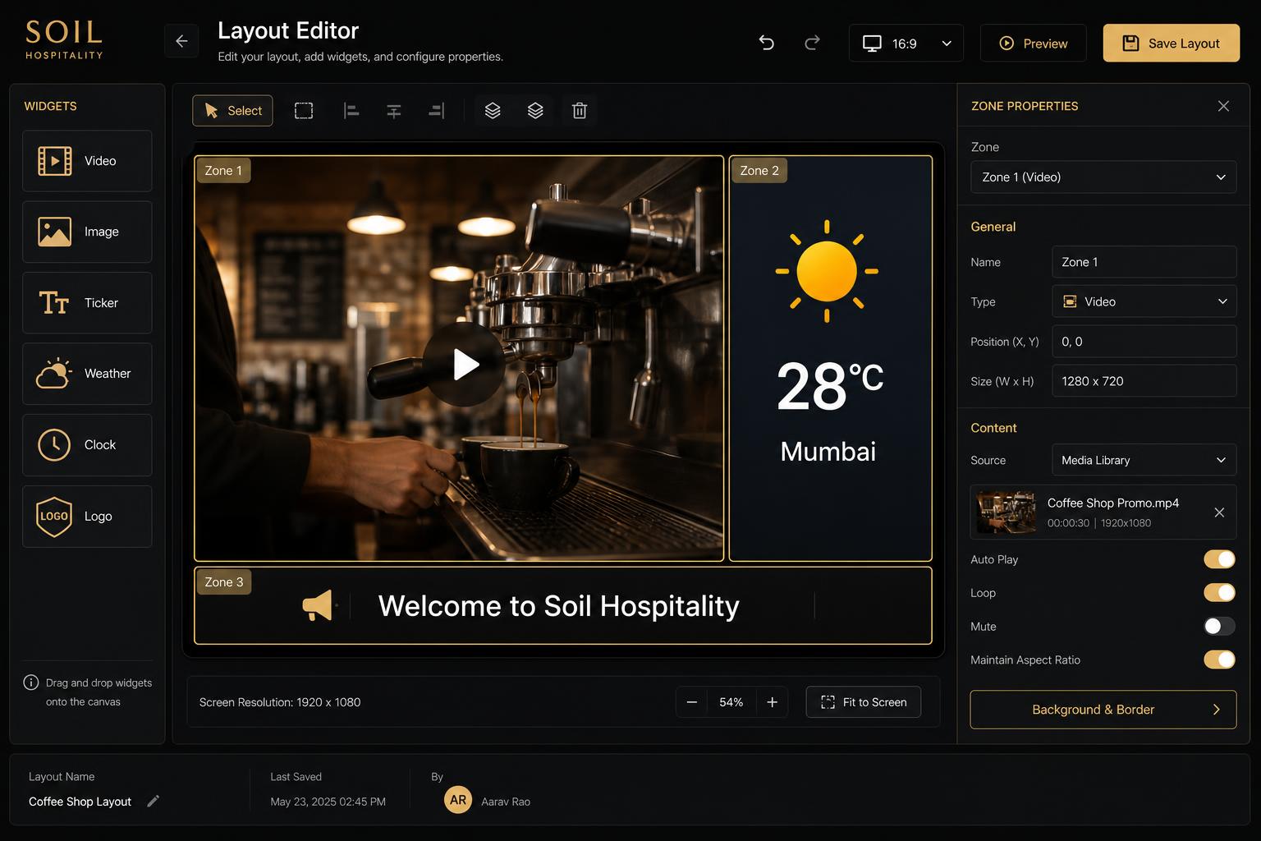
Task: Open the Zone 1 (Video) zone selector
Action: pyautogui.click(x=1103, y=177)
